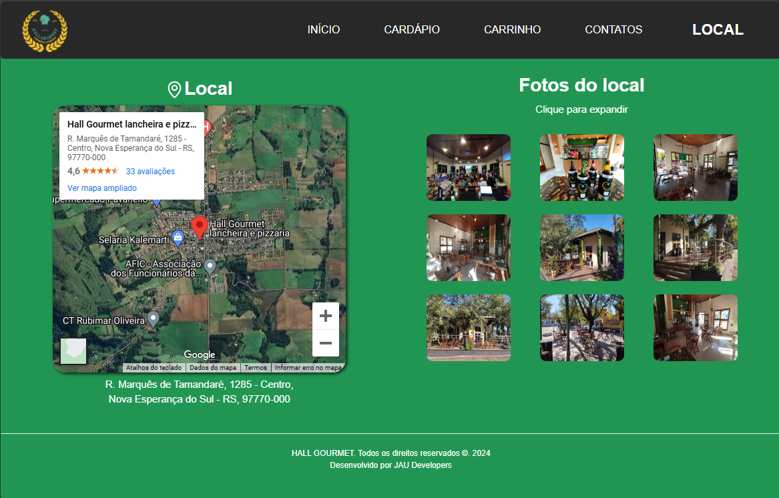
Task: Click the Fotos do local heading
Action: coord(582,85)
